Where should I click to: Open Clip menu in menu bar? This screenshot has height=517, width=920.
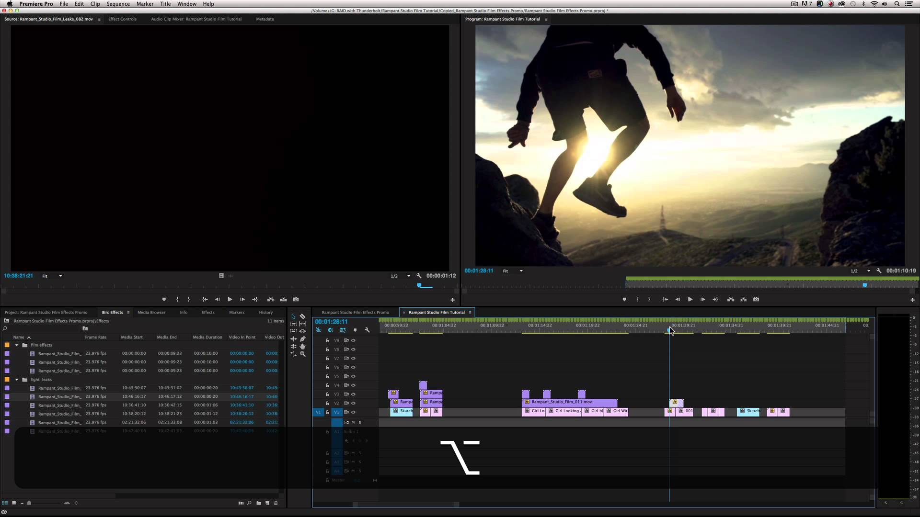pos(95,4)
